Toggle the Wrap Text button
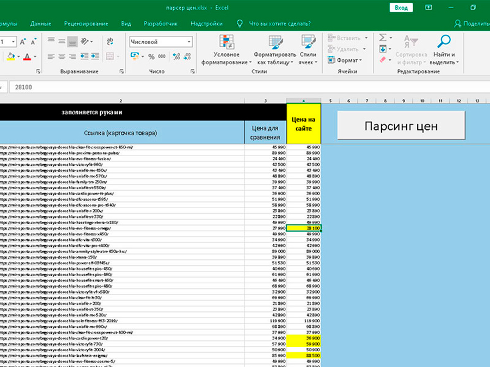The width and height of the screenshot is (490, 367). 110,42
